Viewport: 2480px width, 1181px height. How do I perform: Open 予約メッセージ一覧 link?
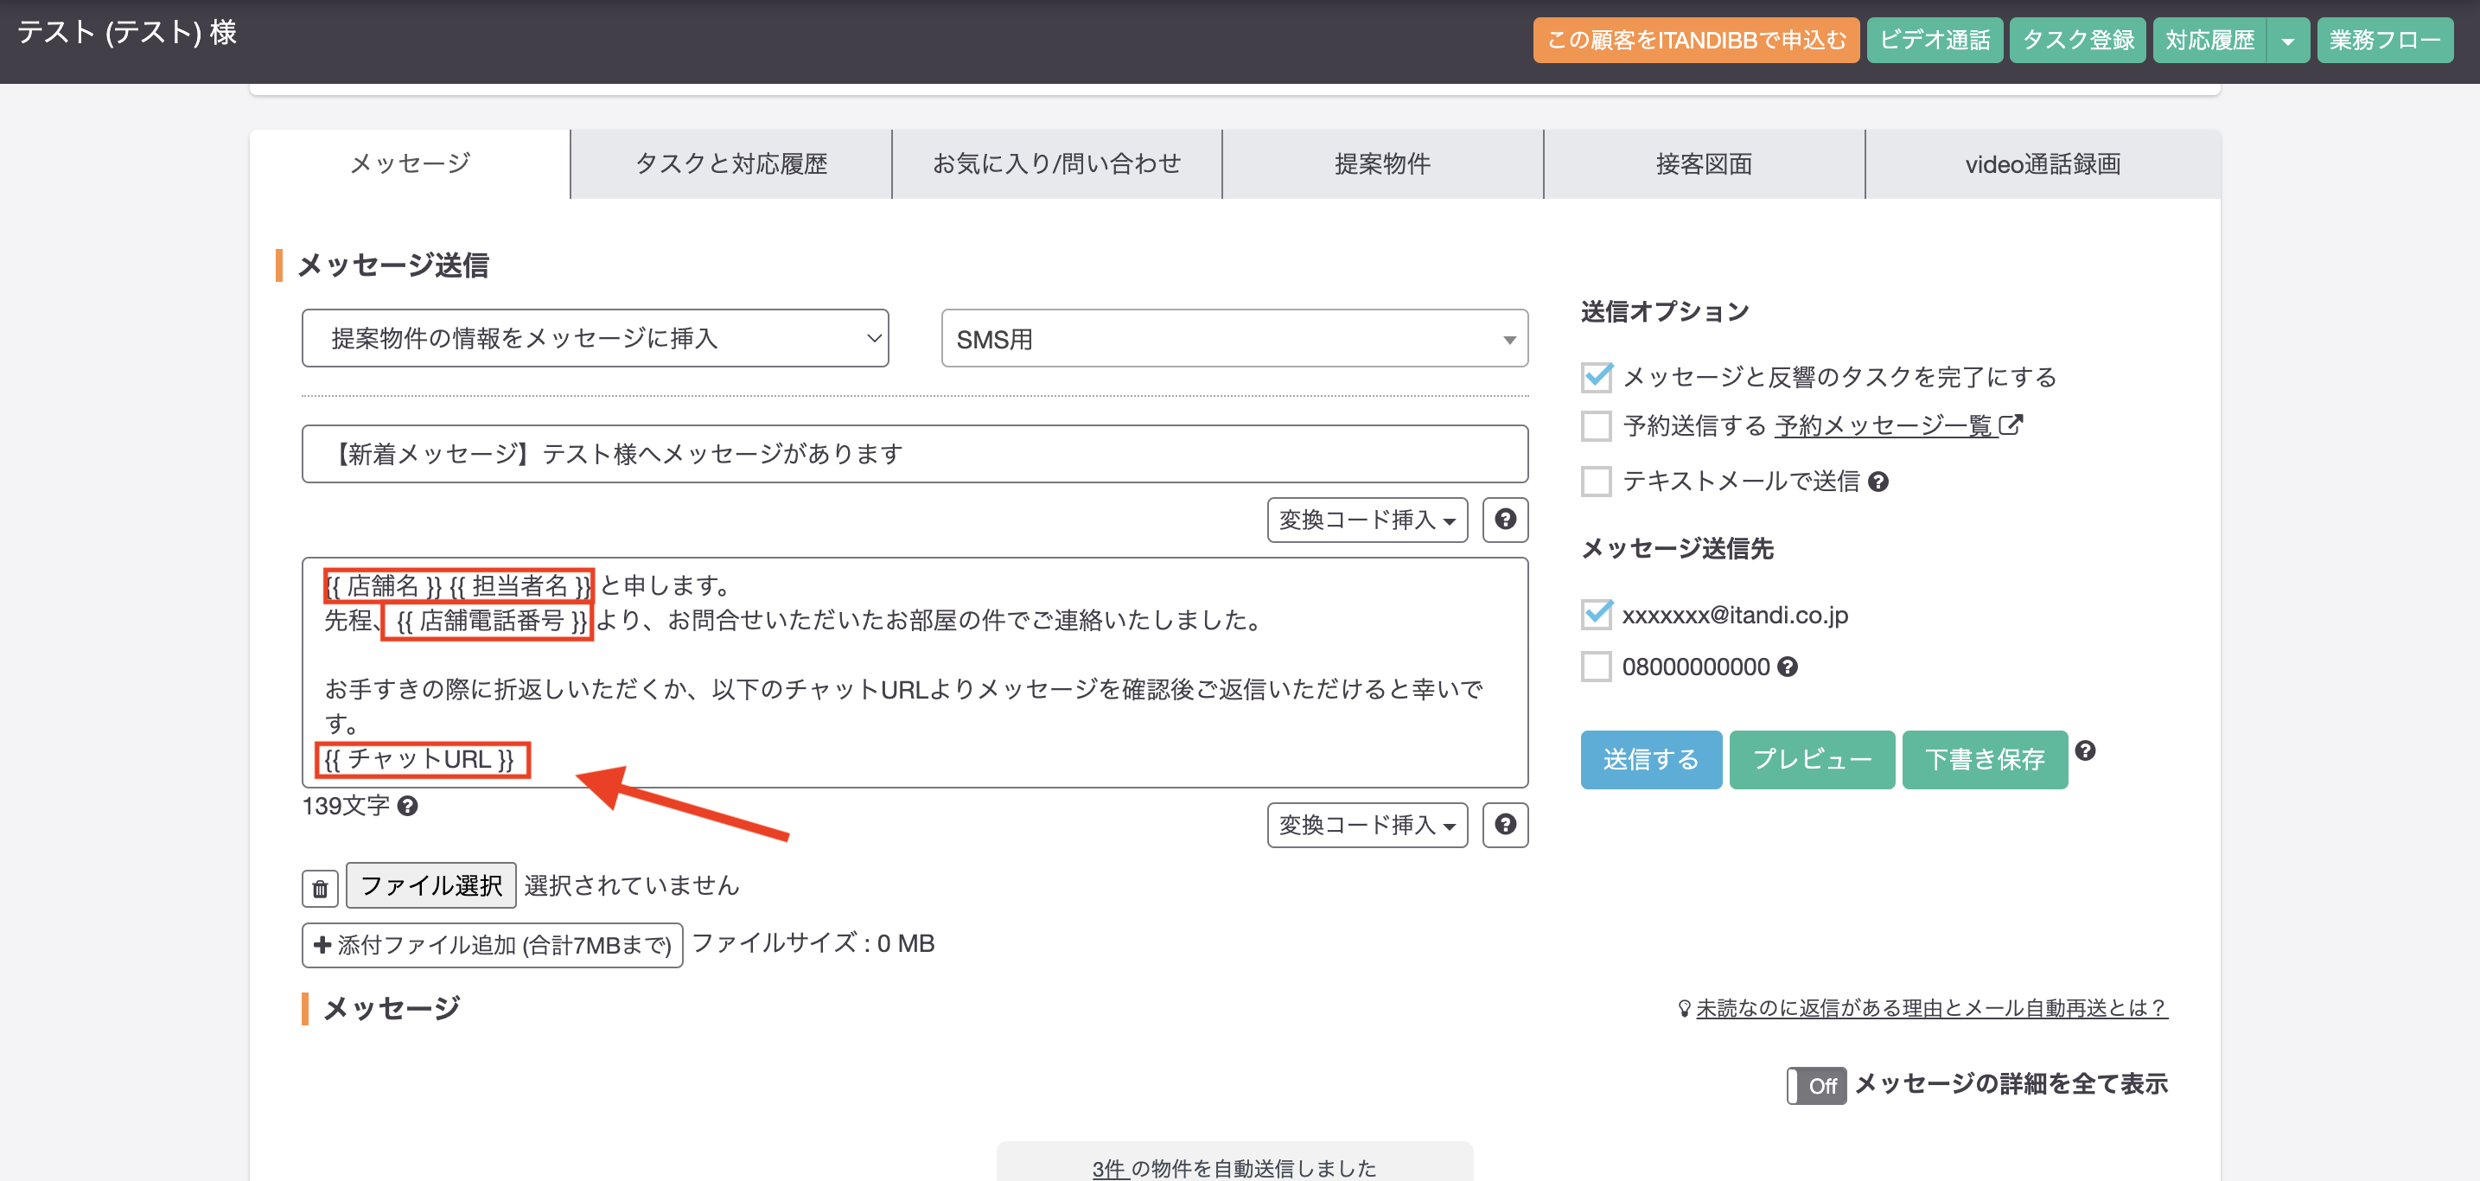[1884, 425]
